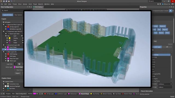Toggle visibility of Keep-Out Layer
The width and height of the screenshot is (175, 98).
coord(6,59)
